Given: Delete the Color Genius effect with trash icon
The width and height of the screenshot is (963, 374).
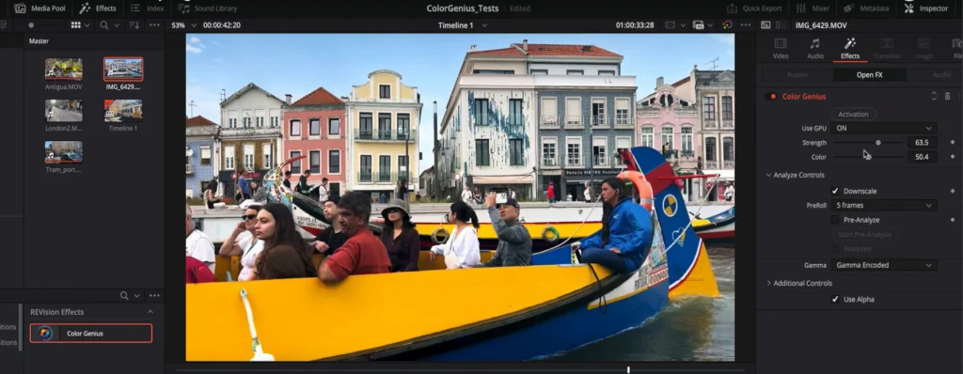Looking at the screenshot, I should pos(947,97).
